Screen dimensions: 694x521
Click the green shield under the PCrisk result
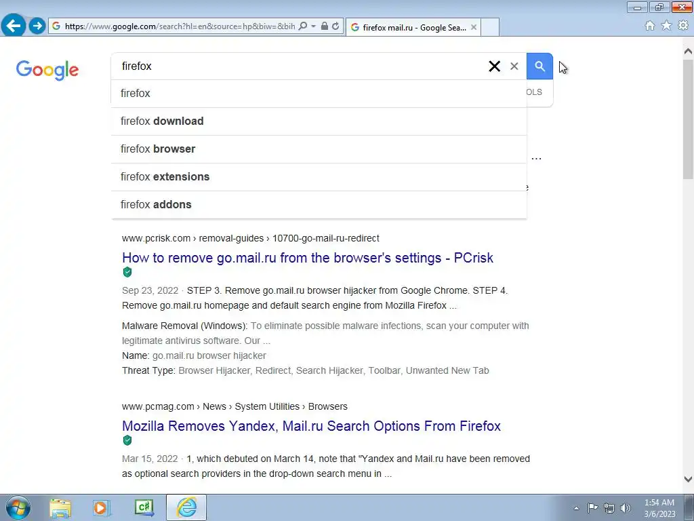[x=127, y=272]
